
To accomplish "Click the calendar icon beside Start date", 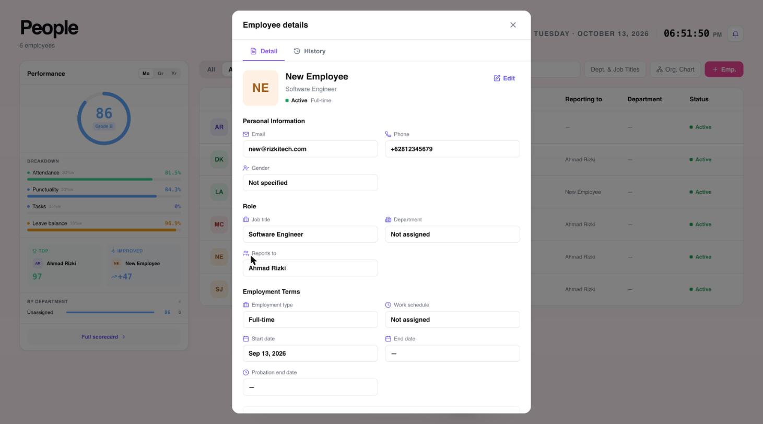I will click(x=246, y=339).
